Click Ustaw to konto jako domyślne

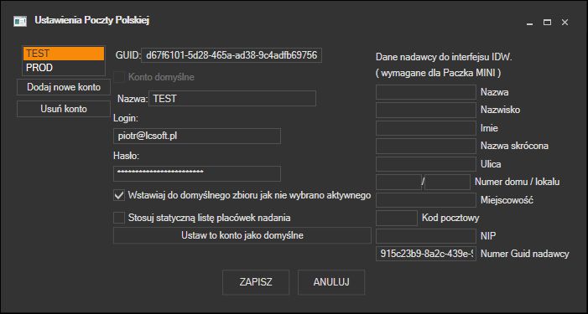point(242,235)
